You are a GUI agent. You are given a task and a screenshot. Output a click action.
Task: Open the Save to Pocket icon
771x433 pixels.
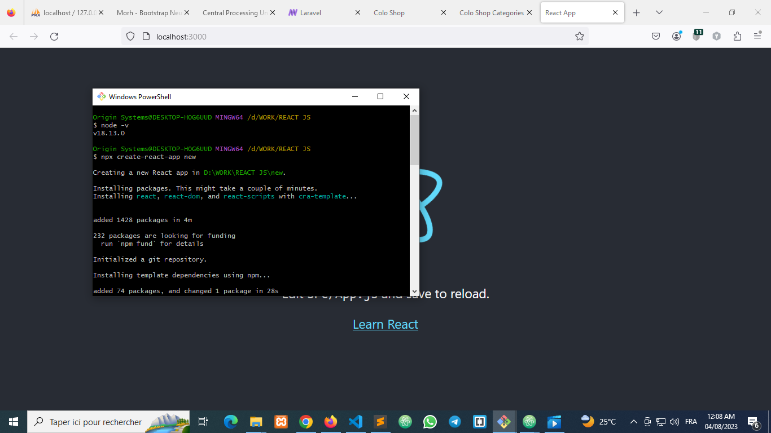pos(656,37)
